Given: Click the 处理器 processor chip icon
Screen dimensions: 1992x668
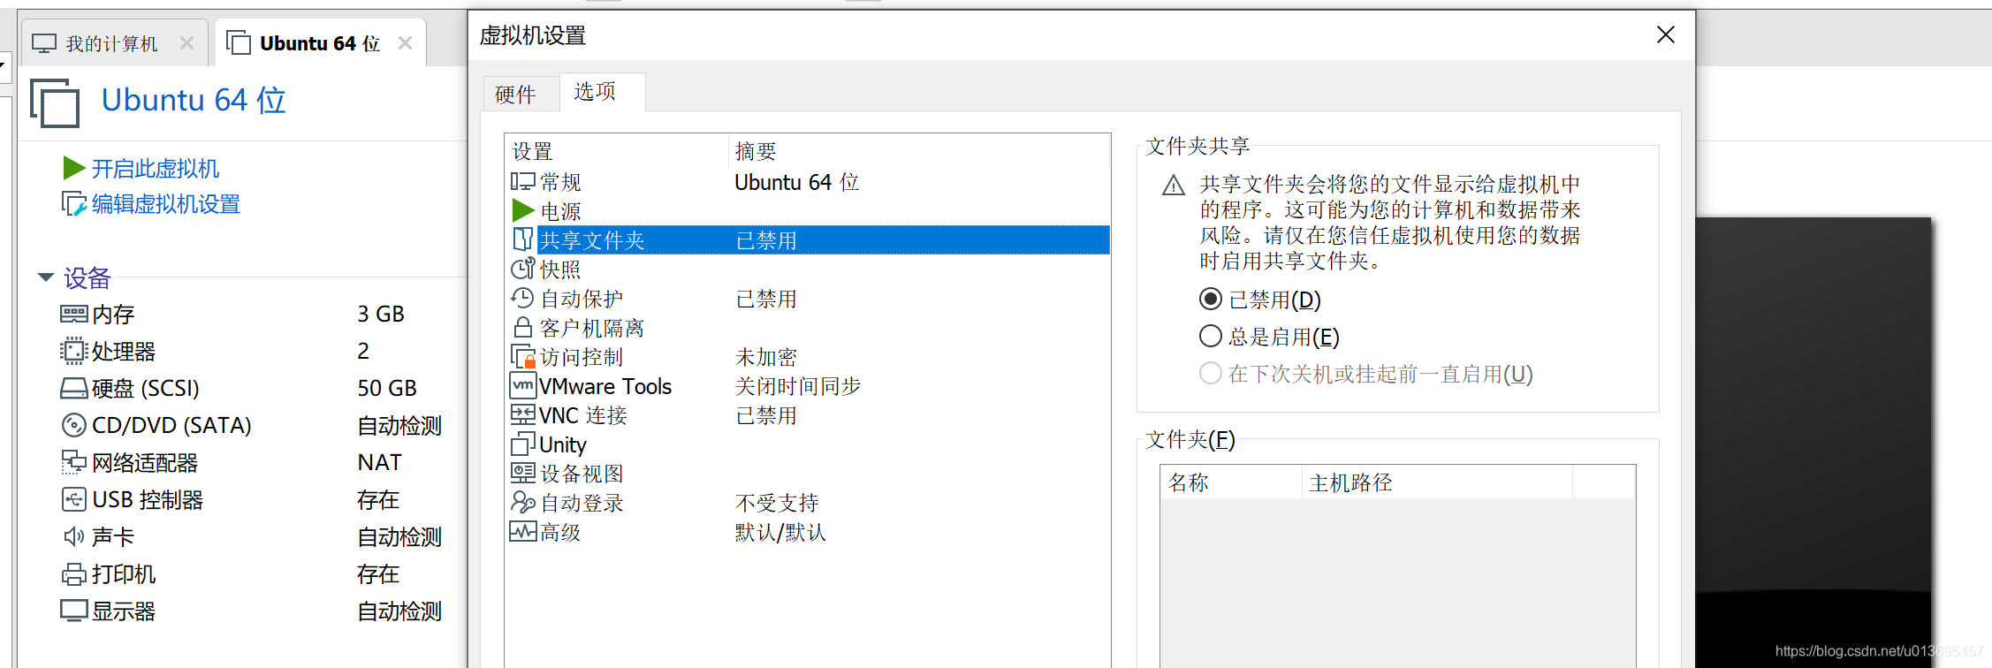Looking at the screenshot, I should click(74, 351).
